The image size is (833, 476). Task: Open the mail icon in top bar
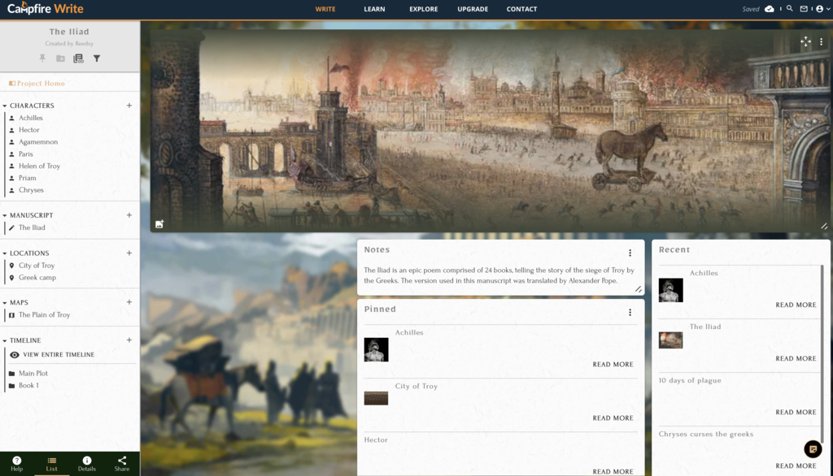[x=804, y=8]
